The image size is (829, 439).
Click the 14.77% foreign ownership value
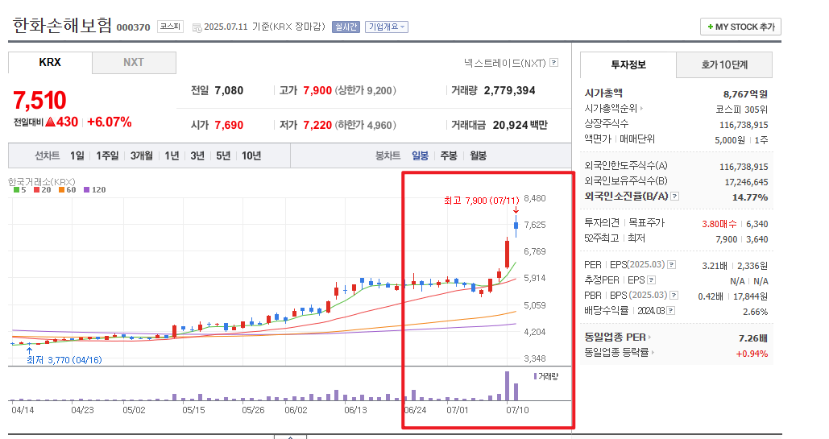pos(750,197)
